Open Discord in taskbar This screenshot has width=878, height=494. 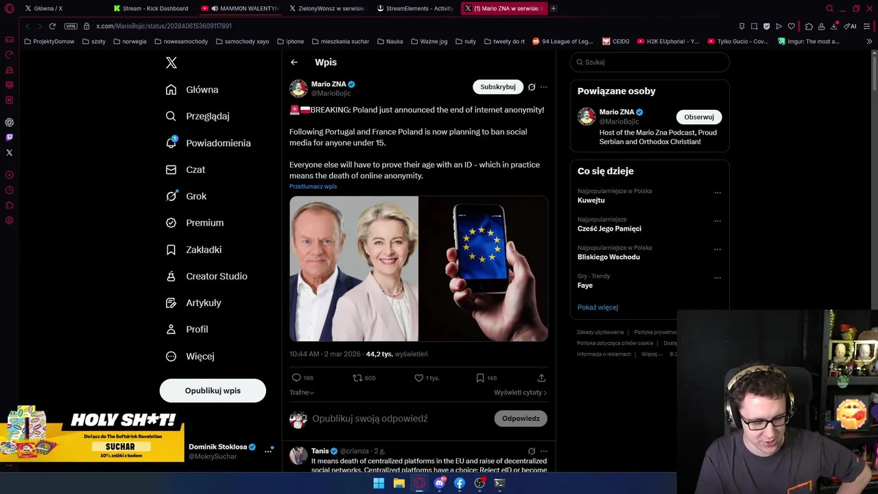[440, 483]
